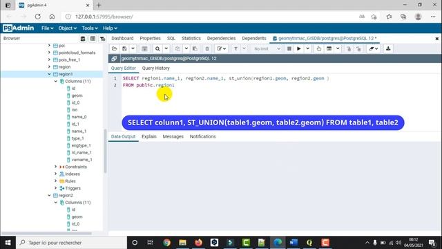The height and width of the screenshot is (249, 442).
Task: Switch to the Dependents tab
Action: (254, 39)
